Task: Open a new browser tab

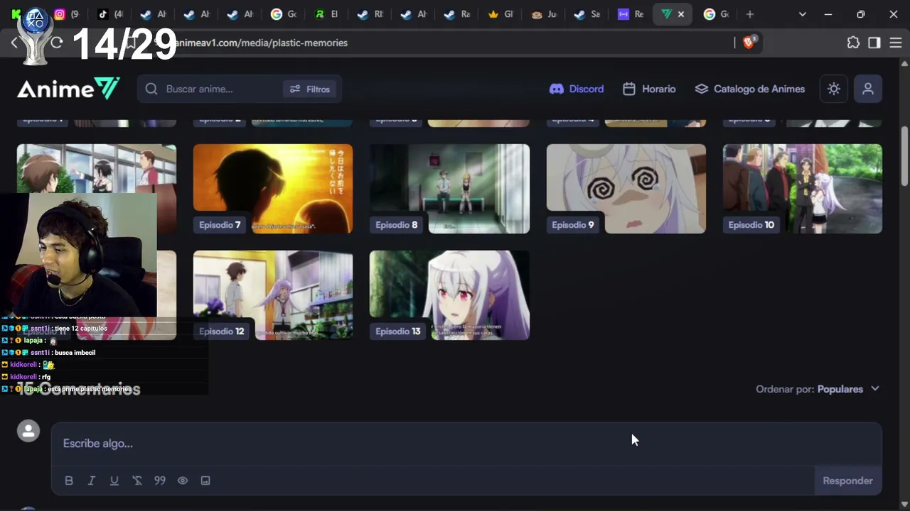Action: point(749,14)
